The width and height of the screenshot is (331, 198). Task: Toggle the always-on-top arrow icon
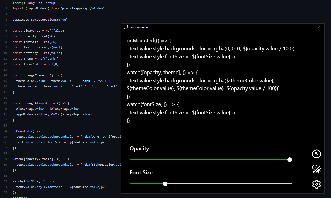click(316, 154)
